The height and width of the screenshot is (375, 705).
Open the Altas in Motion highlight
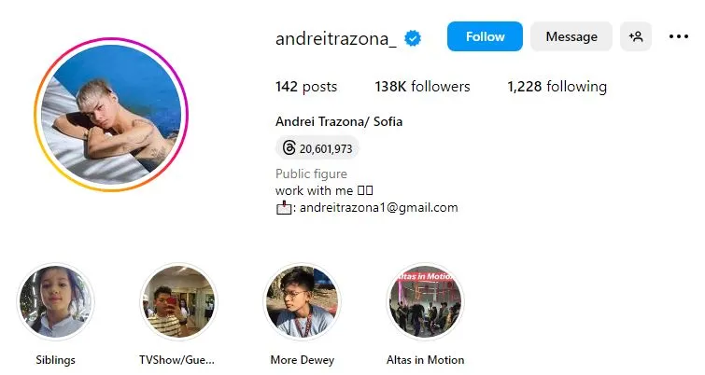(x=425, y=301)
